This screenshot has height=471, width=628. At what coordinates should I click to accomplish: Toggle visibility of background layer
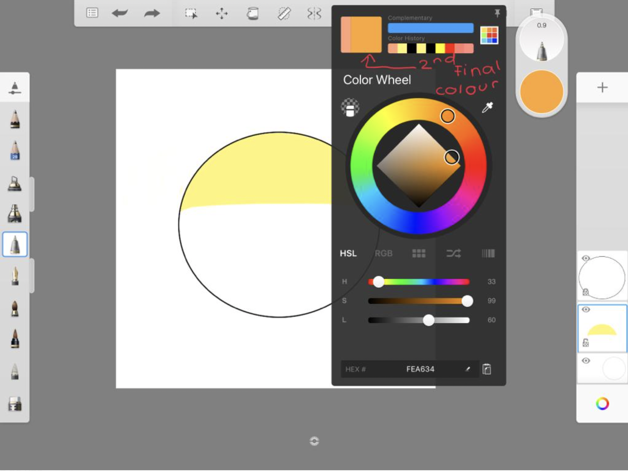(585, 361)
